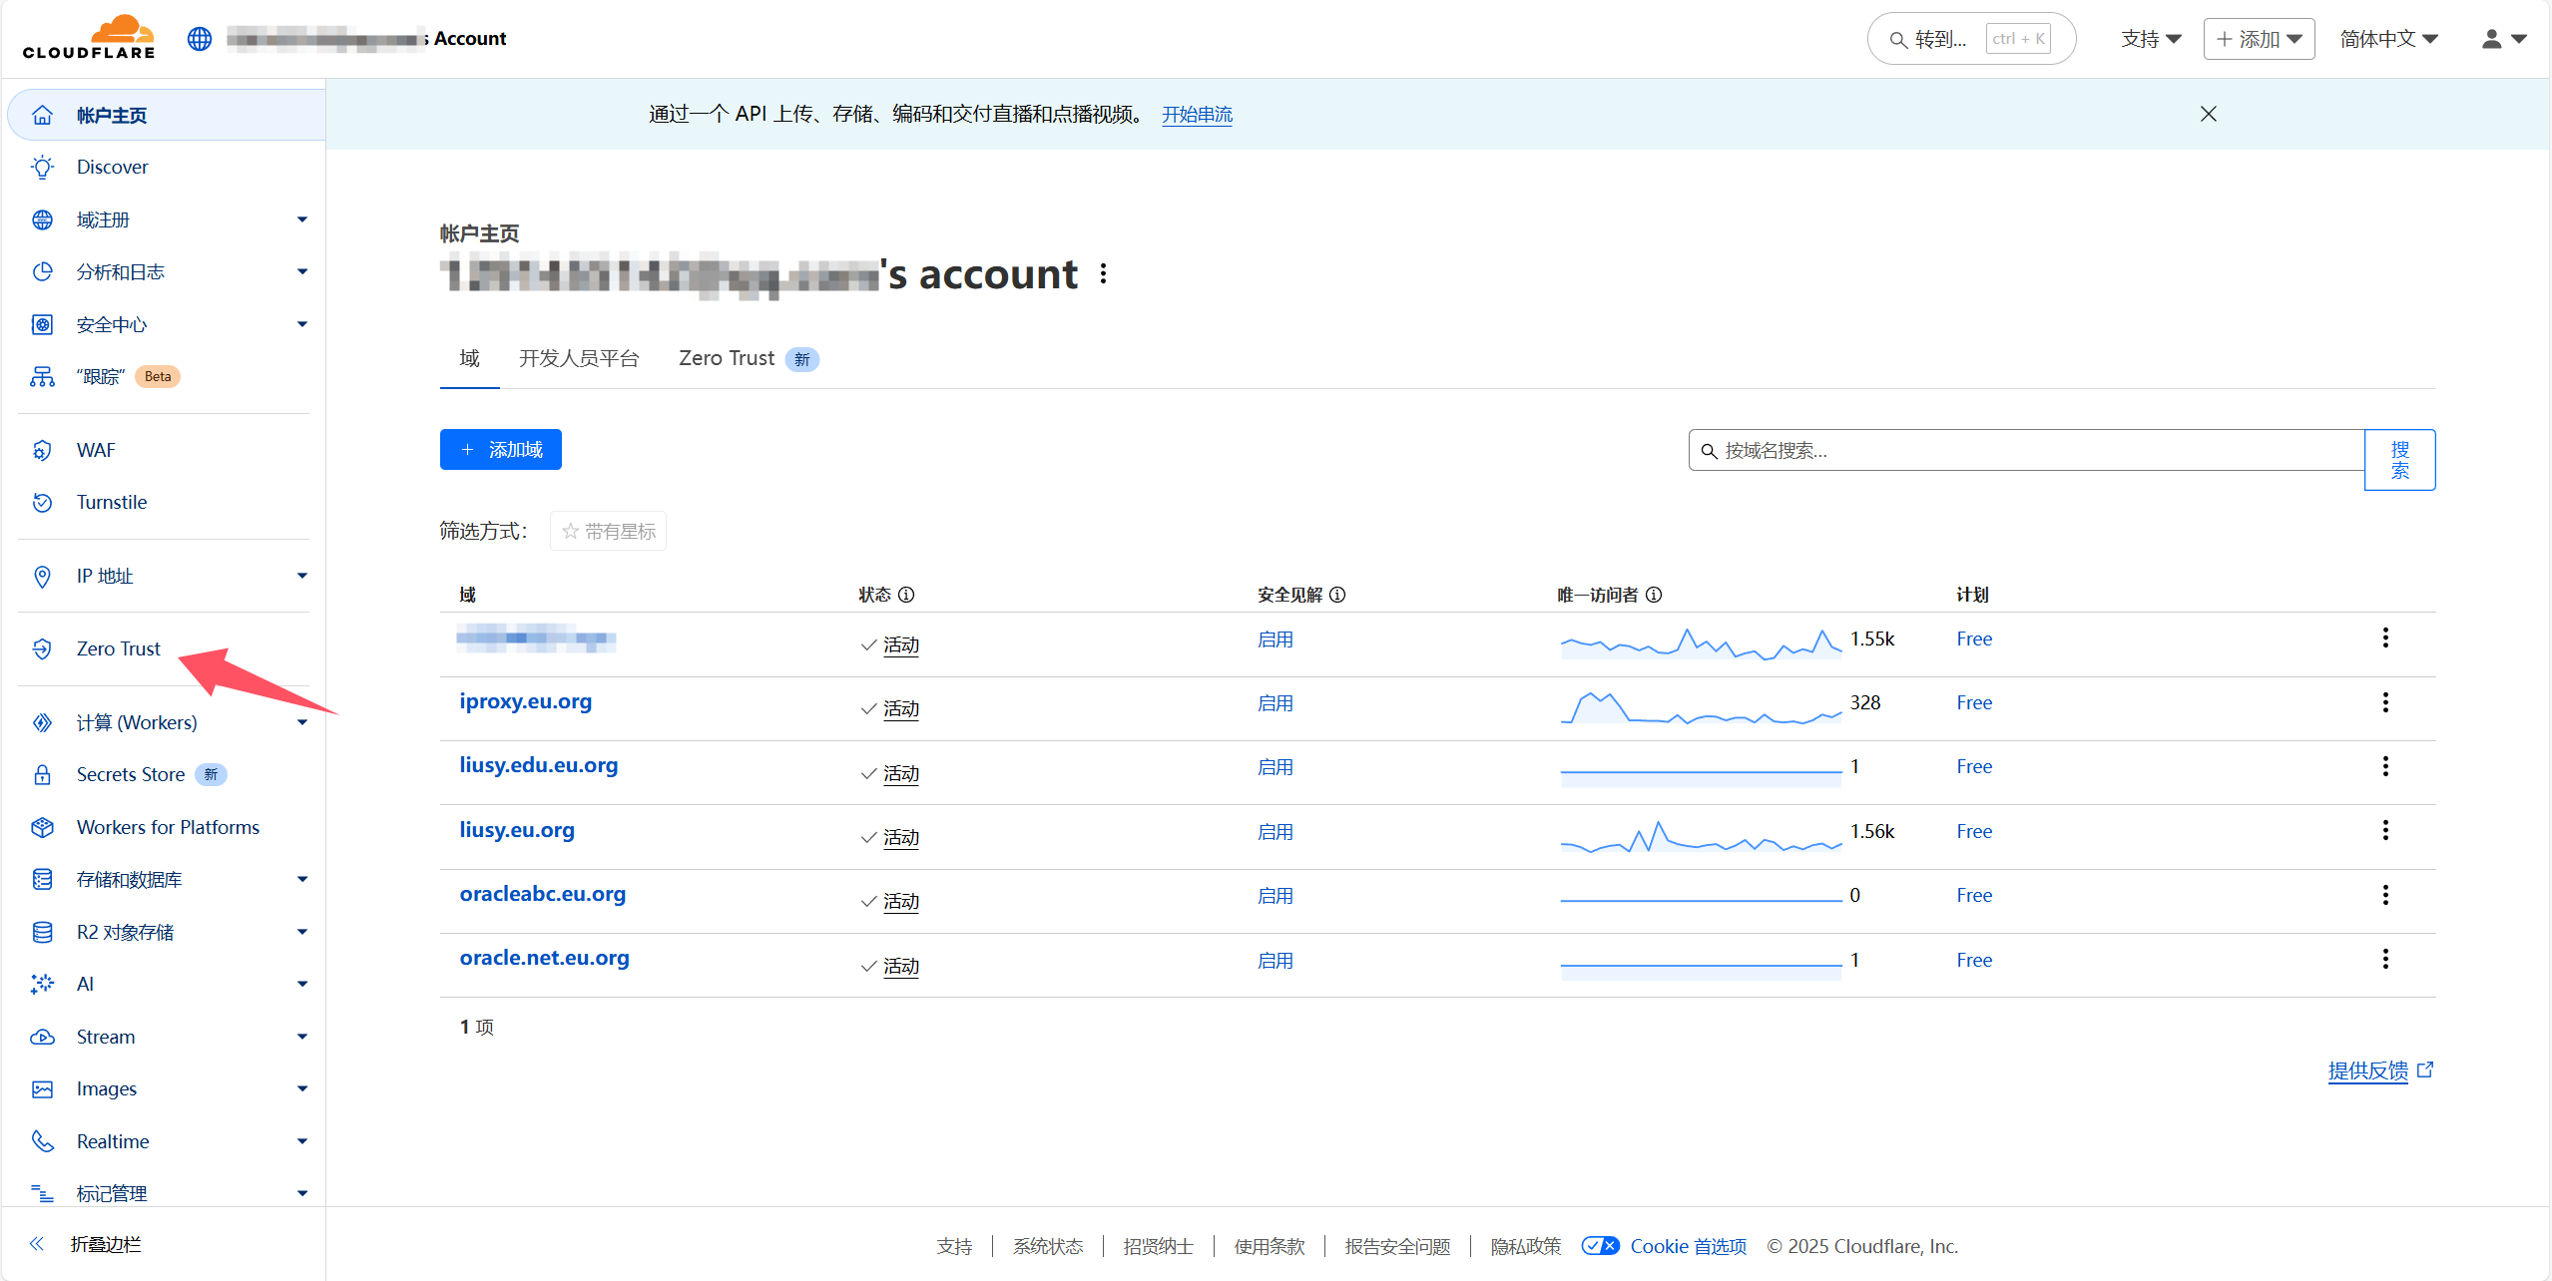Image resolution: width=2552 pixels, height=1281 pixels.
Task: Open the 帐户主页 home icon
Action: click(42, 115)
